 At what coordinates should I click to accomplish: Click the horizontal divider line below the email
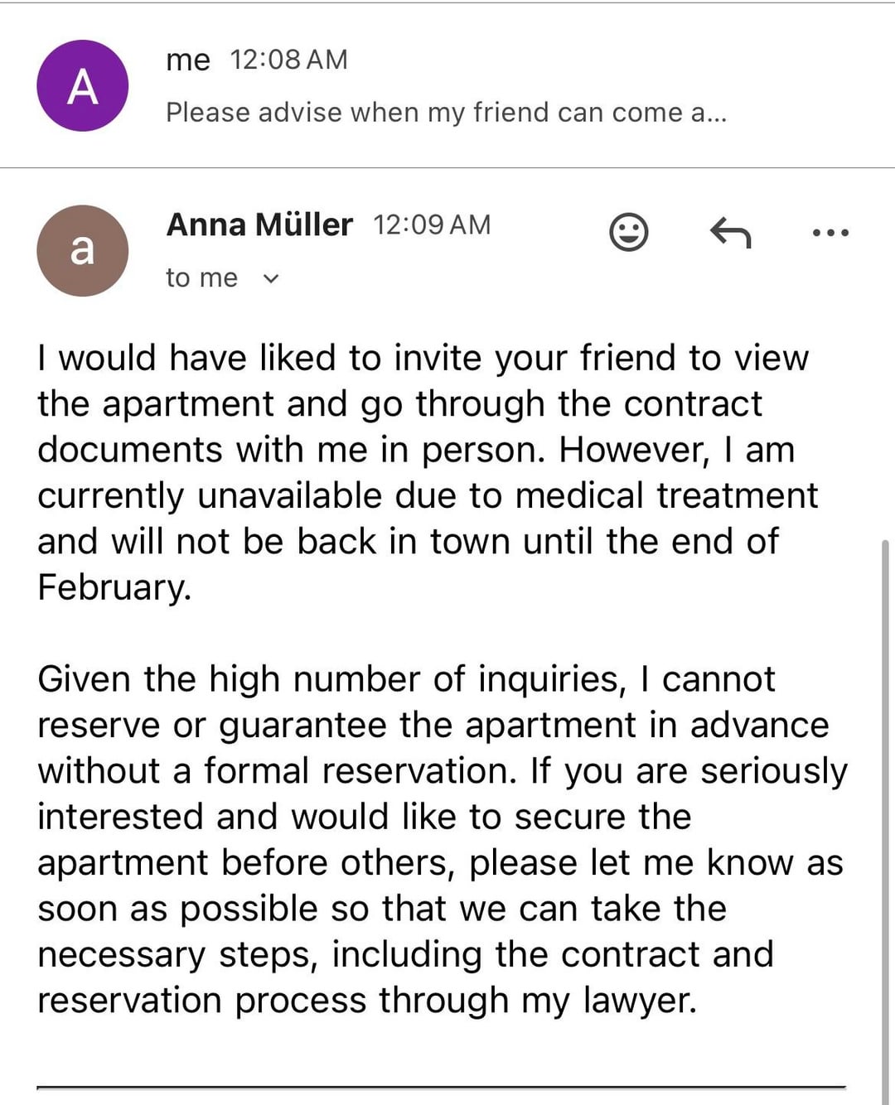[x=441, y=1087]
